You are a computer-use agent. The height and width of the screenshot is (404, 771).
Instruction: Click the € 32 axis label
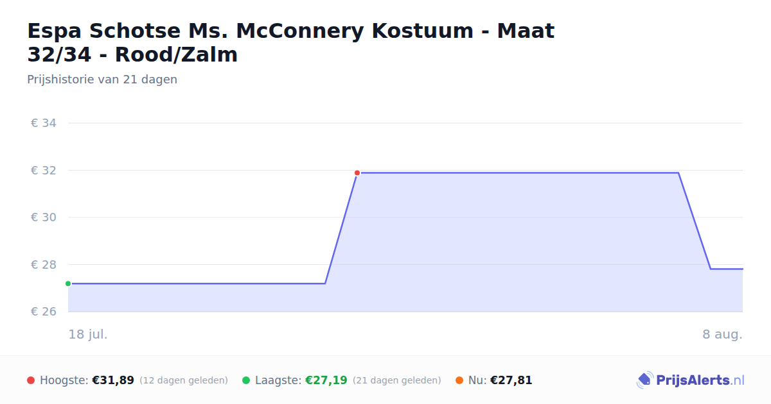pyautogui.click(x=44, y=171)
